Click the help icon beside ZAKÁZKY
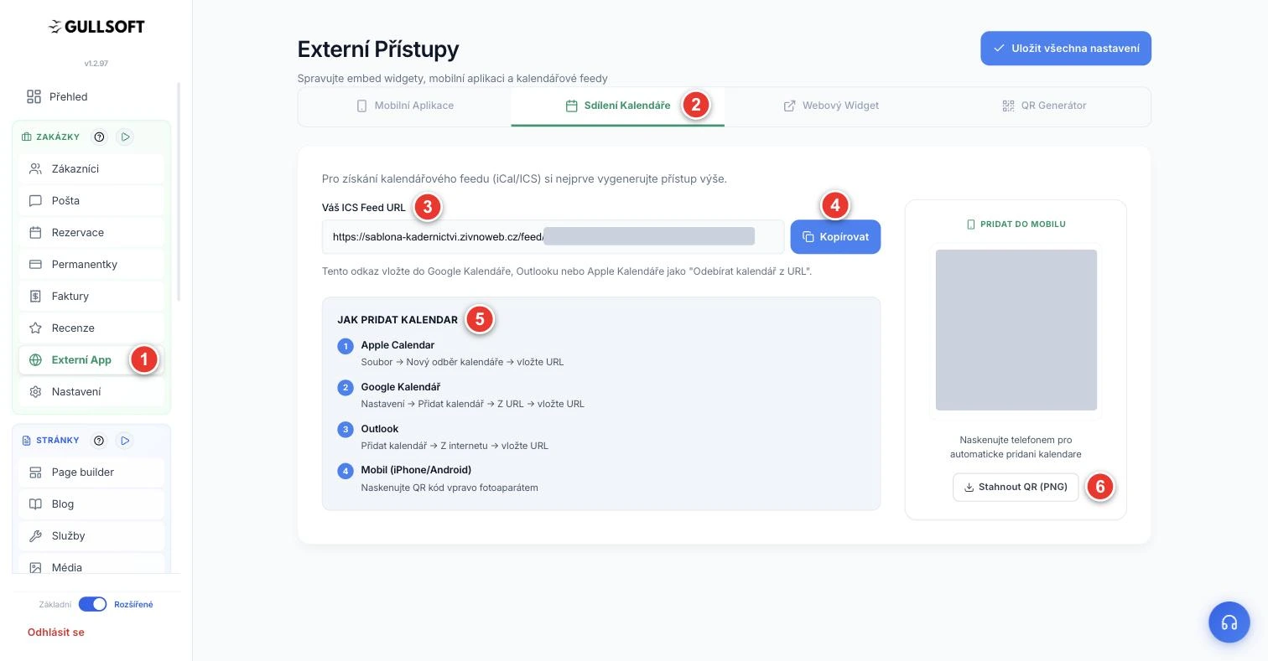This screenshot has height=661, width=1268. coord(100,137)
